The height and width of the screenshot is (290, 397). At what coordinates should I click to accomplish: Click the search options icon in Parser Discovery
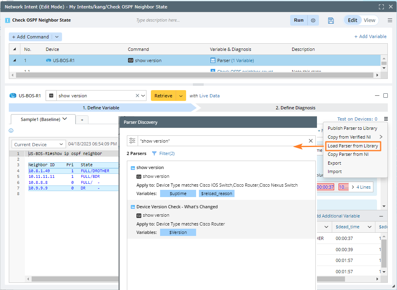point(132,141)
